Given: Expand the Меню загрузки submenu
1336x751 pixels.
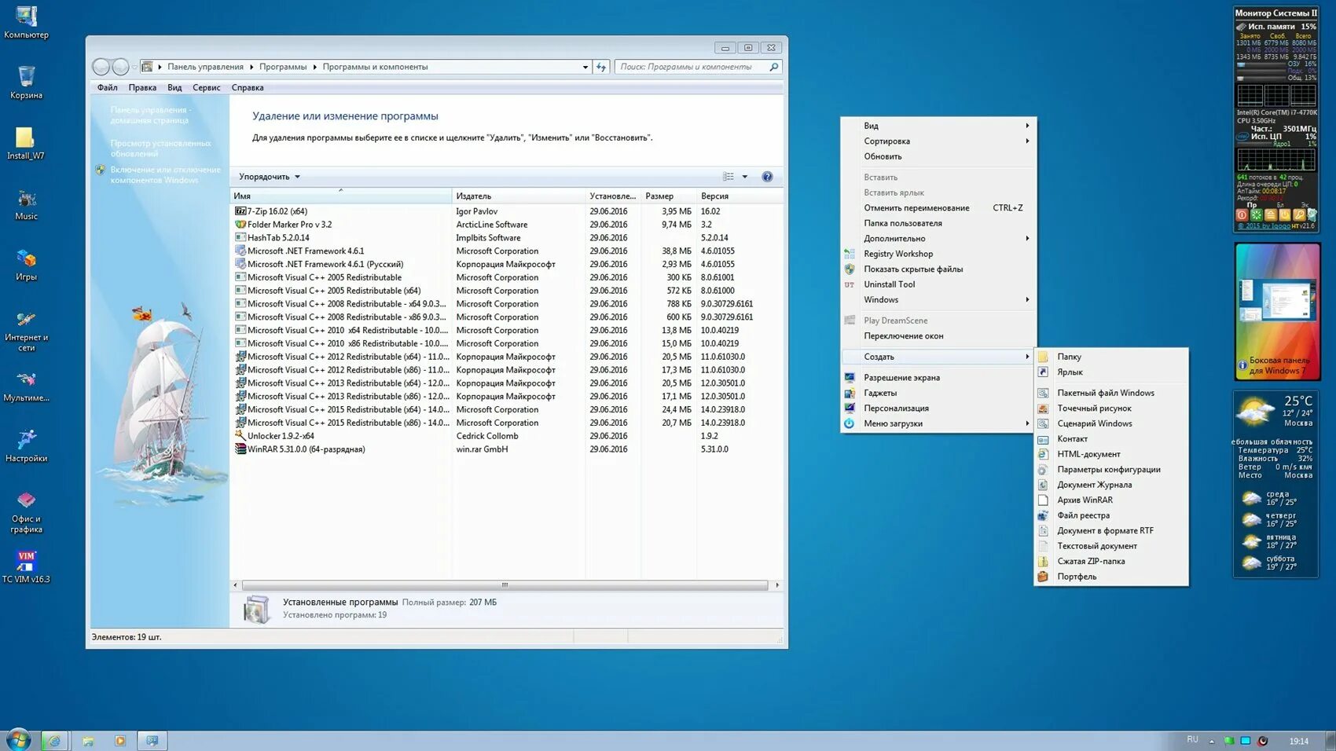Looking at the screenshot, I should (939, 423).
